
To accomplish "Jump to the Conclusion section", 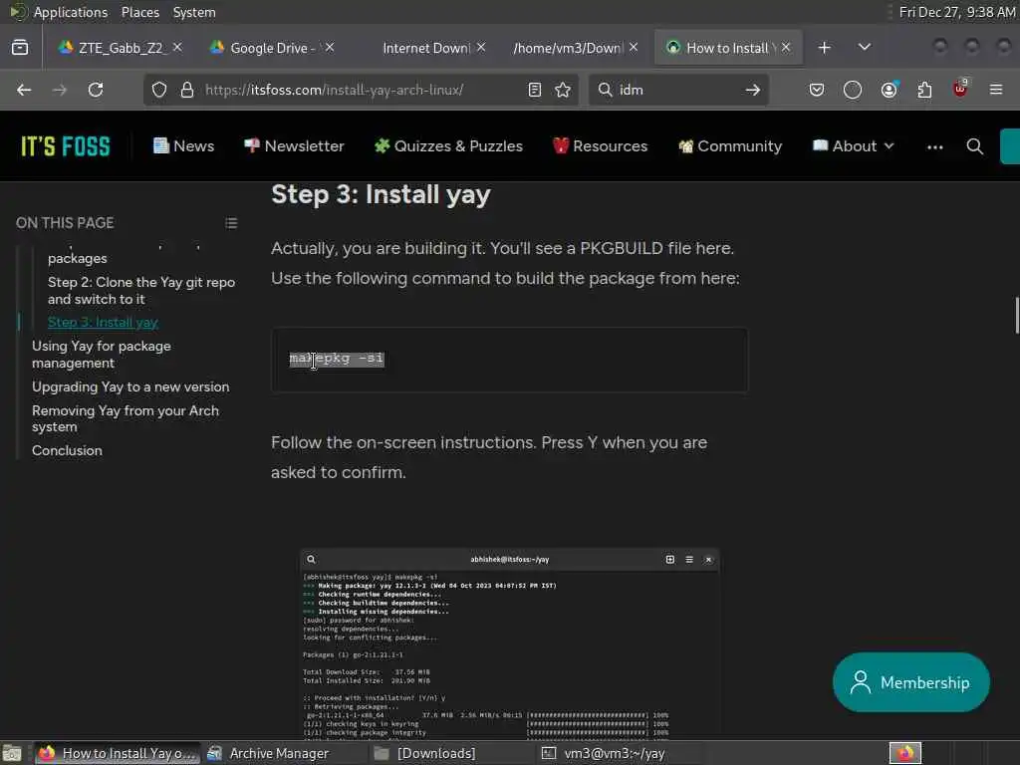I will tap(67, 450).
